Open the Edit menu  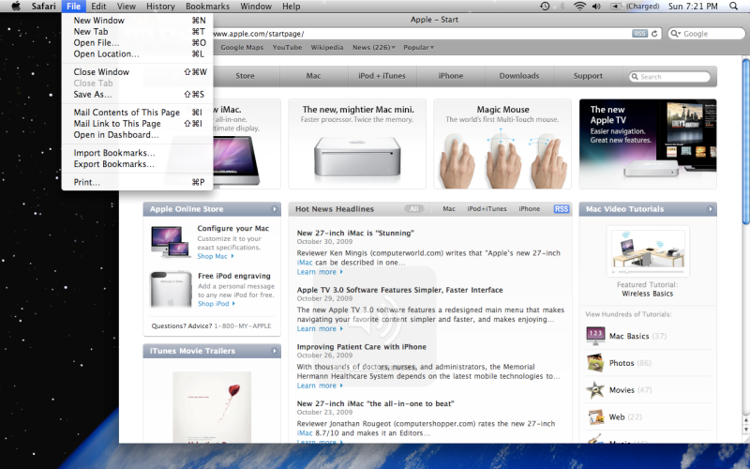point(98,7)
